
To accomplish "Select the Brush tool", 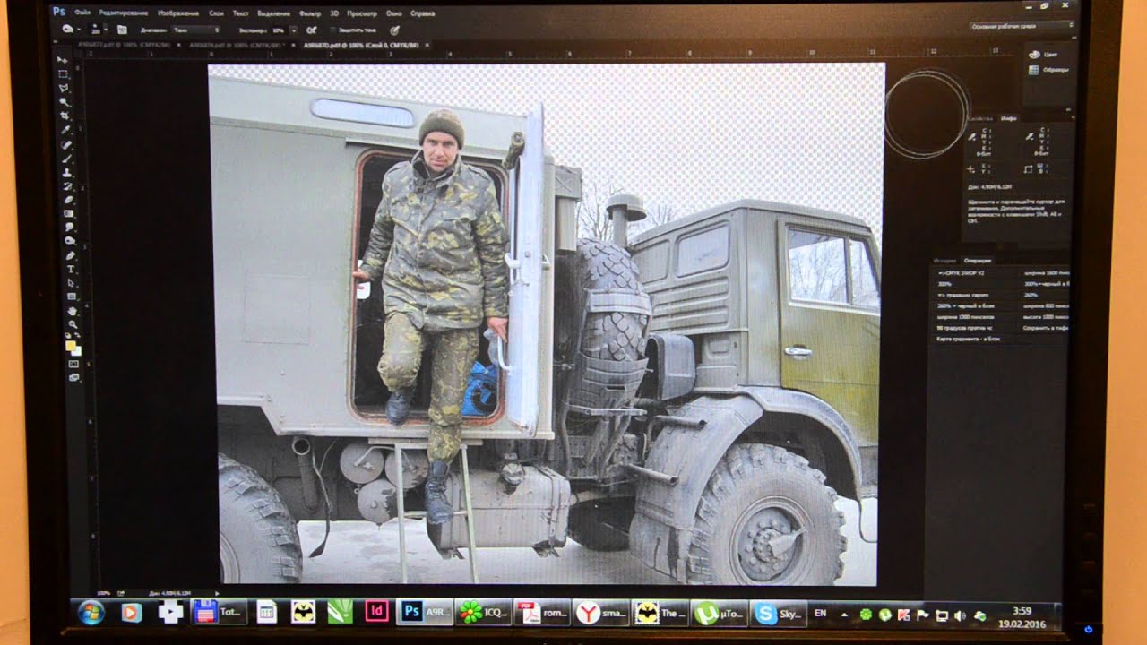I will (66, 159).
